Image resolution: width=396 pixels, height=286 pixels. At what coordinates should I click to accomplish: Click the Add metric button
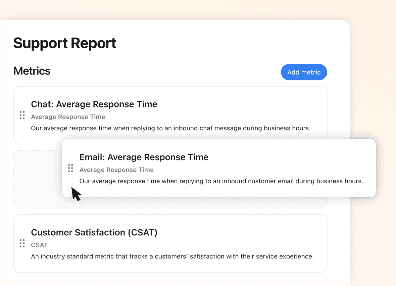pos(304,72)
